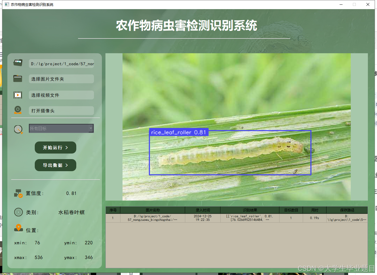Click the confidence value 0.81 in the left panel
The height and width of the screenshot is (275, 377).
coord(71,193)
